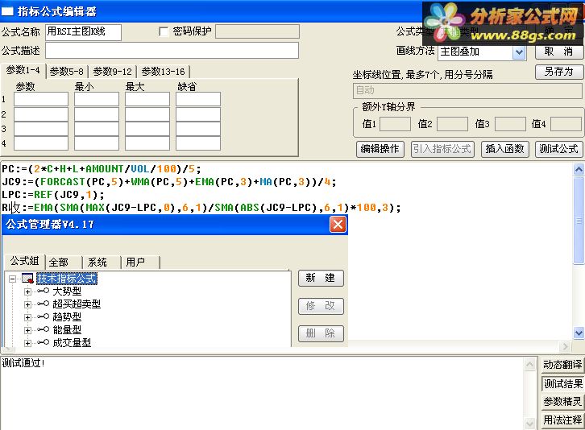Click parameter 1 最小 field
This screenshot has height=430, width=585.
[x=96, y=99]
